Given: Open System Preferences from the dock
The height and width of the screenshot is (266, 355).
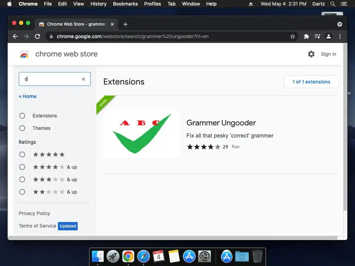Looking at the screenshot, I should [205, 257].
